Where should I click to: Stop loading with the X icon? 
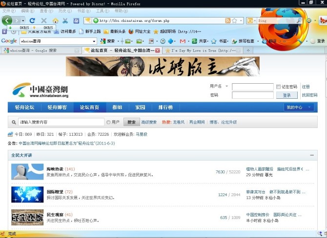click(x=44, y=20)
